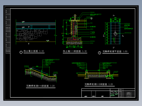This screenshot has width=142, height=106.
Task: Select circled number 1 beside 挡土墙立面图
Action: 21,52
